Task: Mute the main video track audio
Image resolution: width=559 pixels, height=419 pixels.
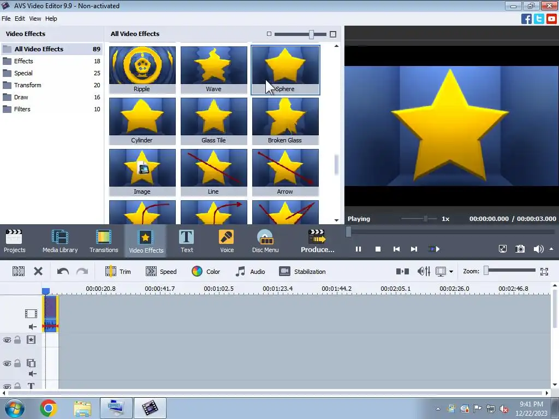Action: (32, 327)
